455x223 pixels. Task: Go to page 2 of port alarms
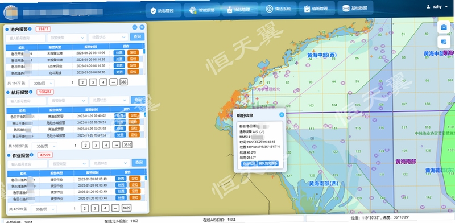click(x=82, y=82)
